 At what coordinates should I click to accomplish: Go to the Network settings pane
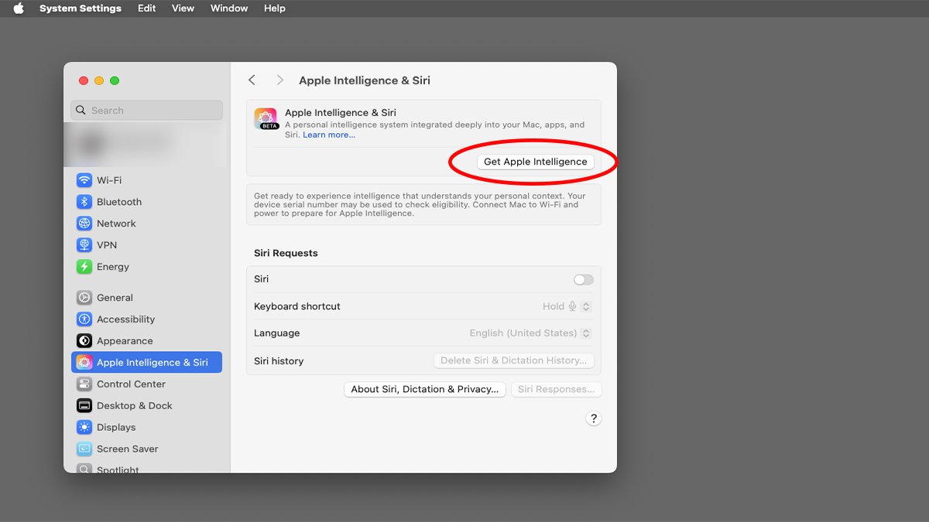(x=146, y=223)
